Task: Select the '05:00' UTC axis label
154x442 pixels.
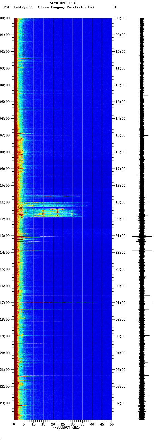Action: (121, 370)
